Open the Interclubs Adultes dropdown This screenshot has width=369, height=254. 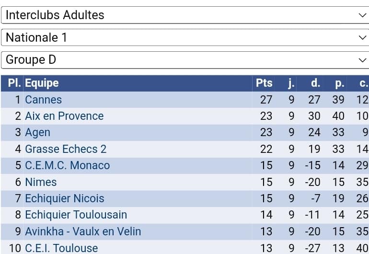[x=184, y=15]
